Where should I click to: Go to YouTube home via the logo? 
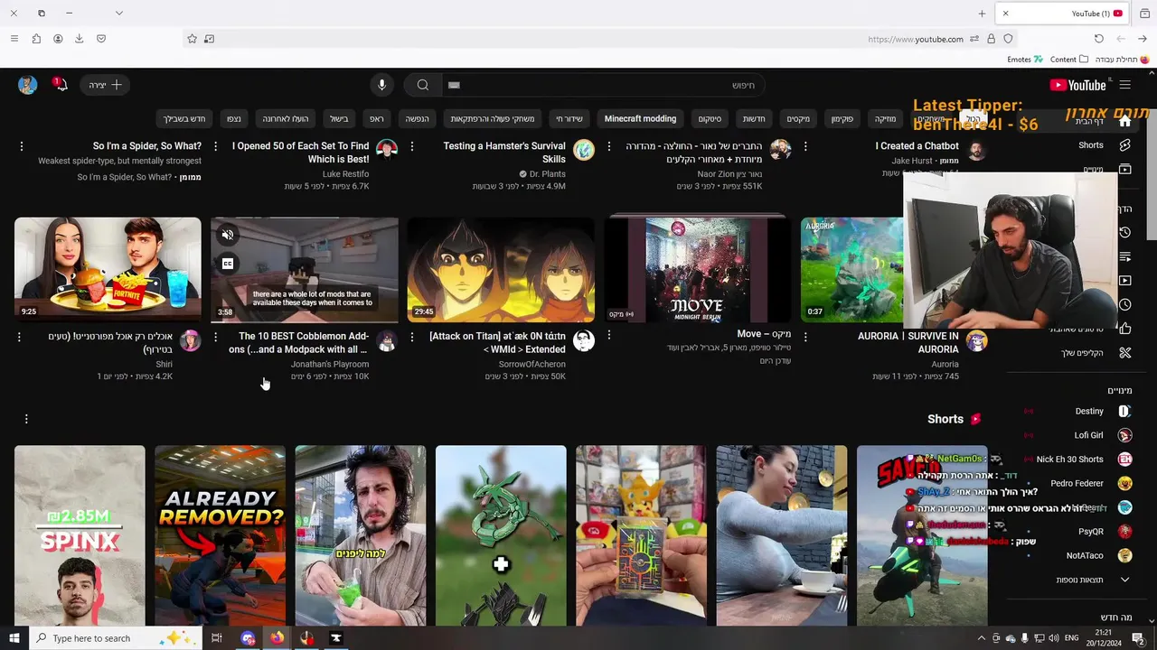click(x=1078, y=85)
